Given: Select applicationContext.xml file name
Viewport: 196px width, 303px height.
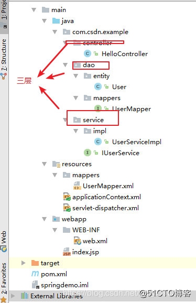Looking at the screenshot, I should (106, 197).
